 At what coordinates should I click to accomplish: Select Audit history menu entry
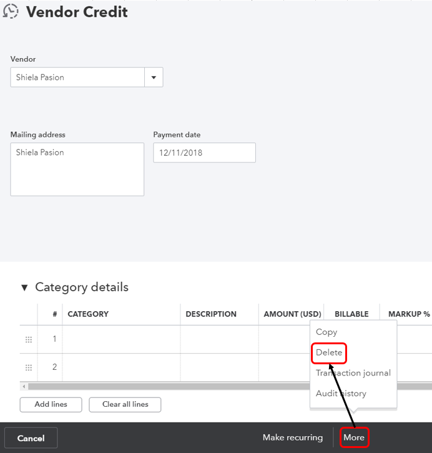pos(341,394)
